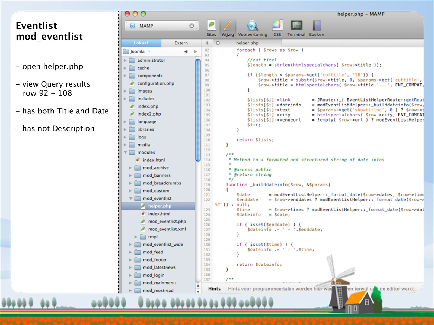Expand the administrator folder

[x=125, y=60]
